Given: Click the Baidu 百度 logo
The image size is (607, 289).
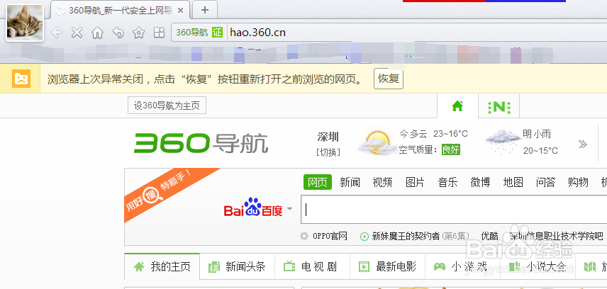Looking at the screenshot, I should coord(253,208).
